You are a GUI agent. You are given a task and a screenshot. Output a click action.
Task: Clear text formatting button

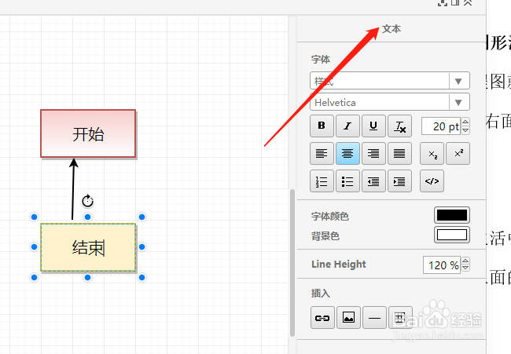coord(399,126)
